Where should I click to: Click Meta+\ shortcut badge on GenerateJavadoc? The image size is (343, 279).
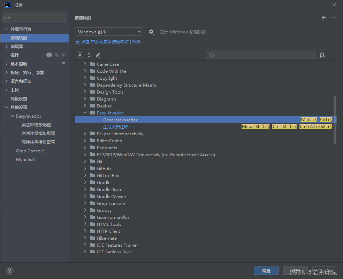[x=308, y=119]
